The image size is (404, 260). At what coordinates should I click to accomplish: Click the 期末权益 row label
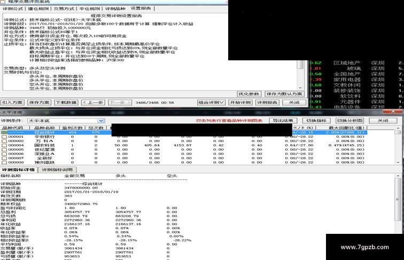11,204
